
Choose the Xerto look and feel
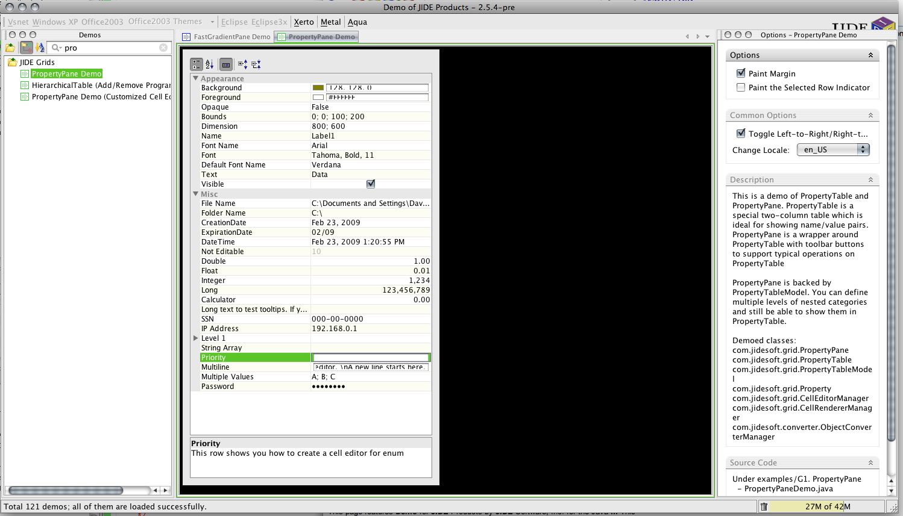click(x=304, y=22)
